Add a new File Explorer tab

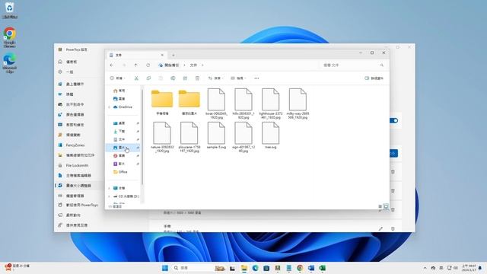[173, 55]
